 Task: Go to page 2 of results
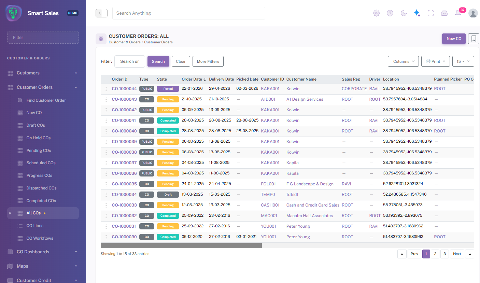[x=435, y=254]
